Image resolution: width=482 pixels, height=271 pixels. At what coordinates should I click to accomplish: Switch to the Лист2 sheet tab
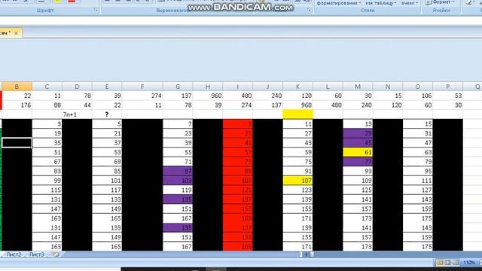click(x=14, y=254)
